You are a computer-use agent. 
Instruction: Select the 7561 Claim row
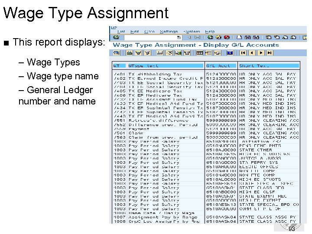pos(206,133)
